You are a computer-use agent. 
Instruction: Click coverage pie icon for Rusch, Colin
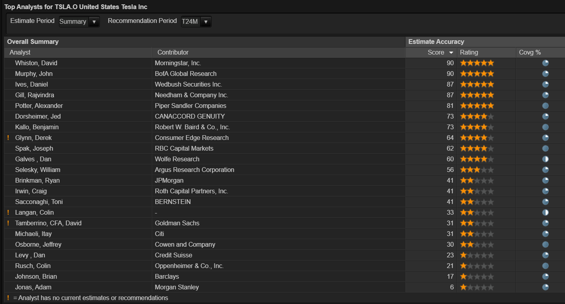coord(546,266)
